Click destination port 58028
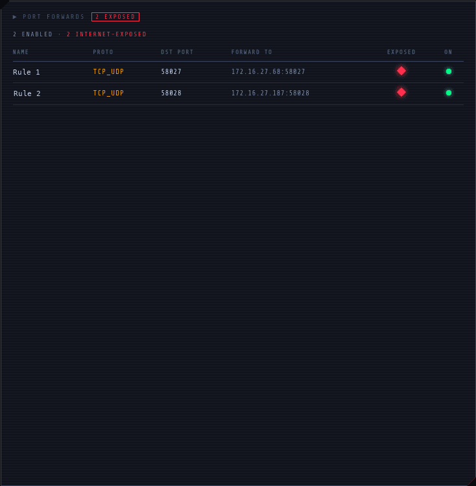 171,93
